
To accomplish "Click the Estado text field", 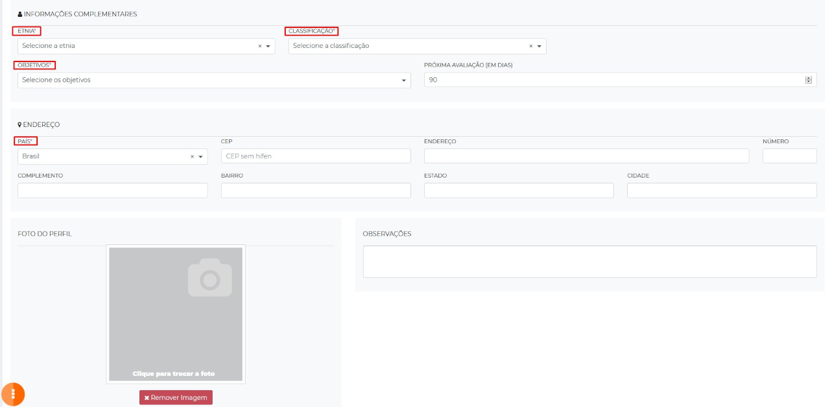I will pos(519,191).
